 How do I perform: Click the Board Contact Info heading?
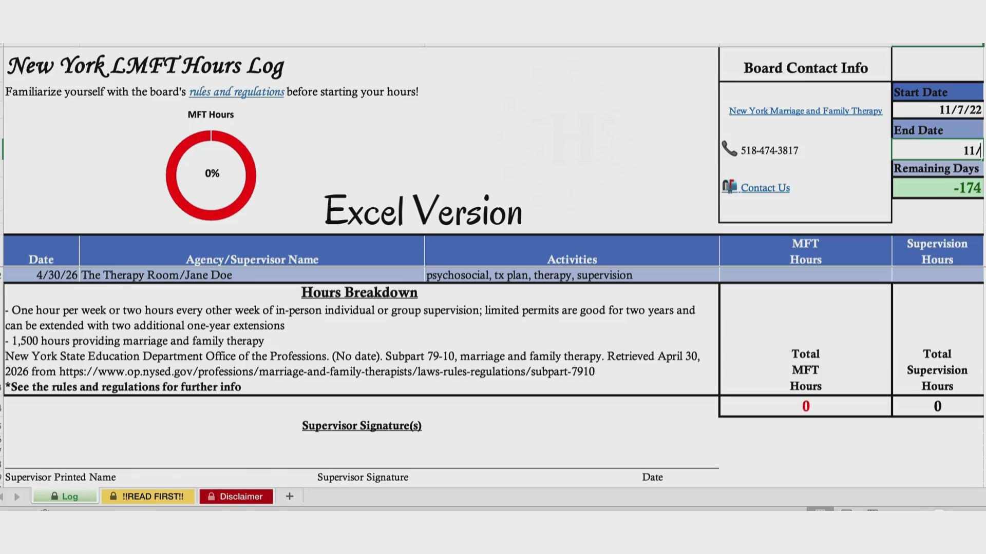pos(805,68)
